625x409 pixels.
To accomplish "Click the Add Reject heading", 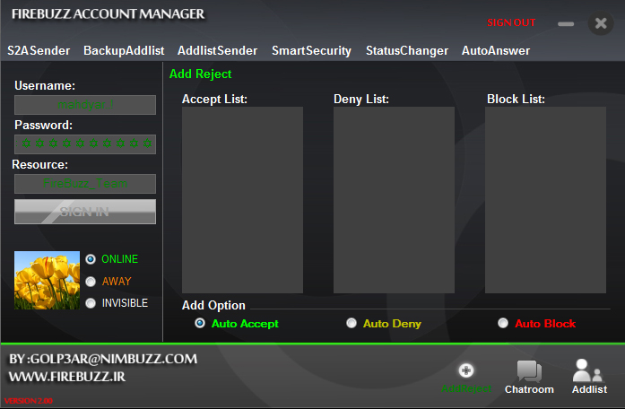I will click(201, 74).
